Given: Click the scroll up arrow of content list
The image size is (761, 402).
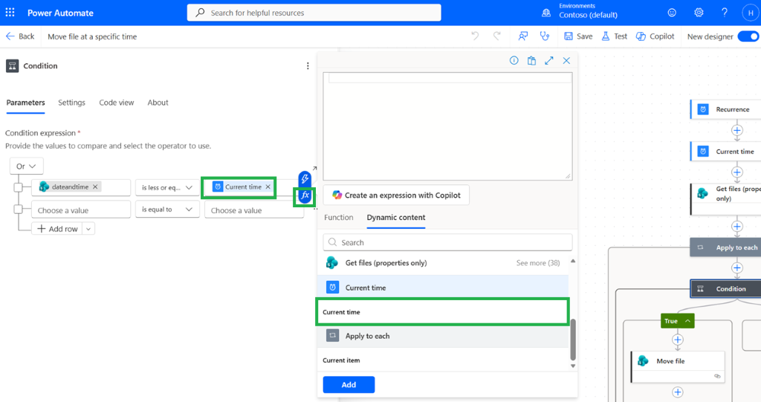Looking at the screenshot, I should click(573, 262).
